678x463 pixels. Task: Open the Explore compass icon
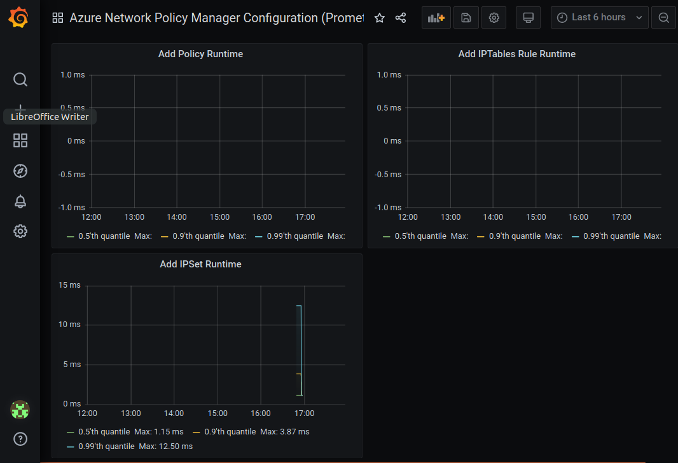click(20, 171)
